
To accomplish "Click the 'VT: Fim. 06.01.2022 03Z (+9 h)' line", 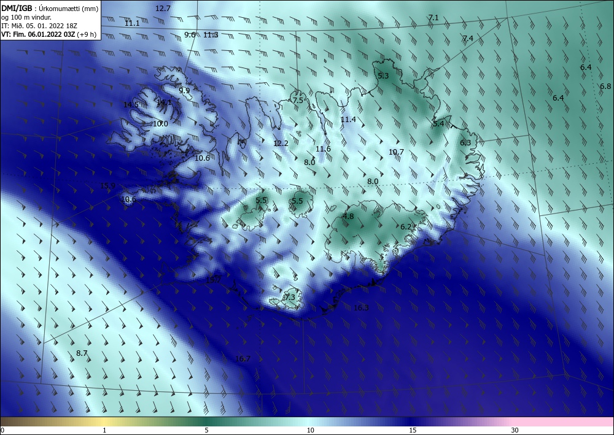I will pyautogui.click(x=49, y=34).
